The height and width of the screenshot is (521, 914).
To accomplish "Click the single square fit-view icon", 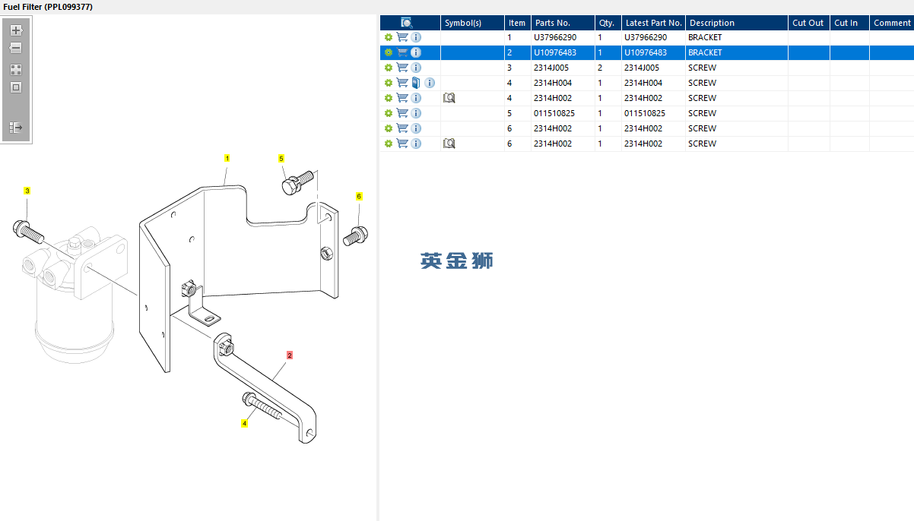I will (x=16, y=87).
